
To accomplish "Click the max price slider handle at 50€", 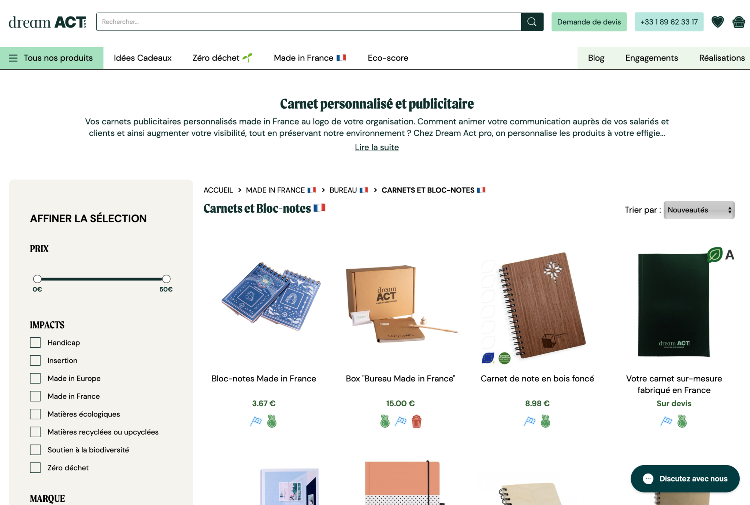I will [166, 279].
